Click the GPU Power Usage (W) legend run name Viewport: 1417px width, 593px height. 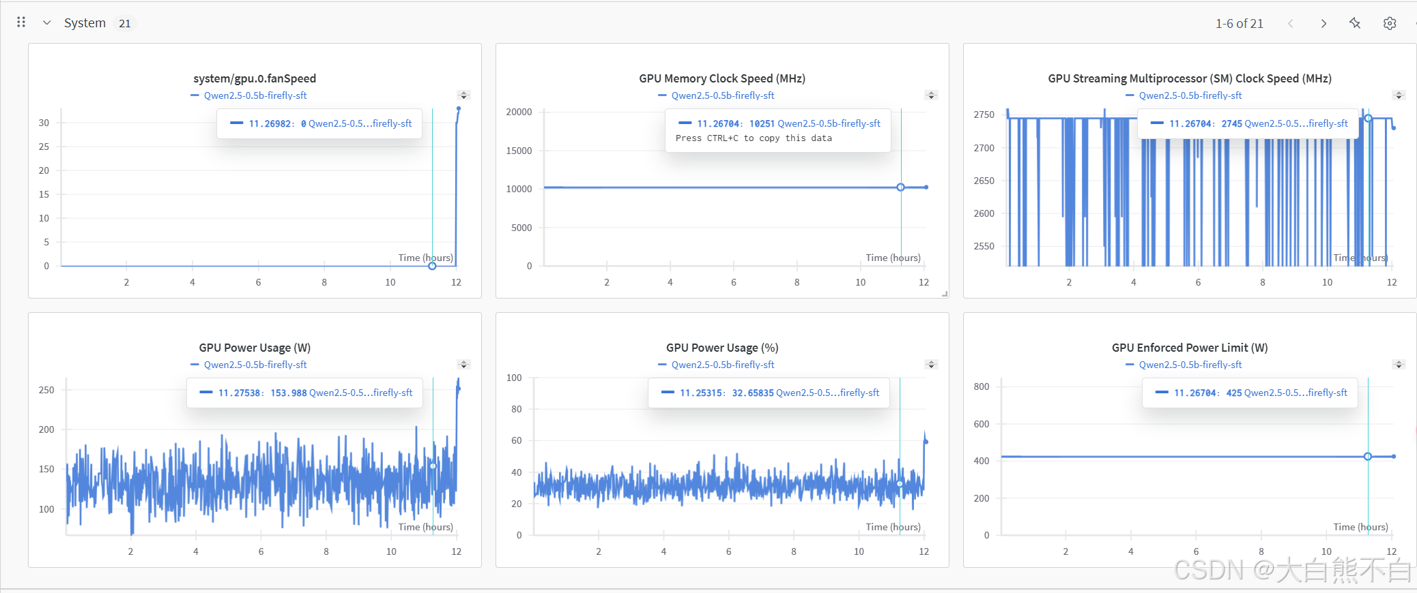coord(255,365)
